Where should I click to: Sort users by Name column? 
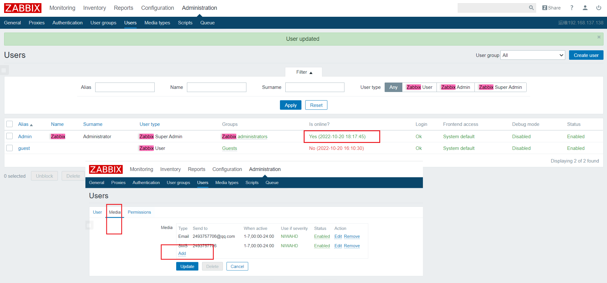coord(57,124)
